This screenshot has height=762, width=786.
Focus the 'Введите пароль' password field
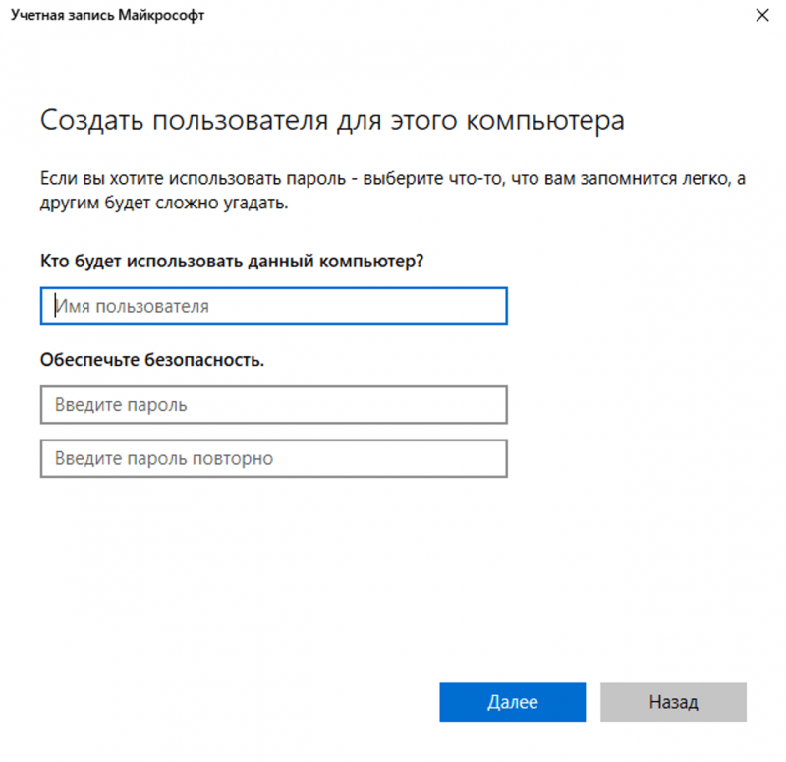click(273, 405)
